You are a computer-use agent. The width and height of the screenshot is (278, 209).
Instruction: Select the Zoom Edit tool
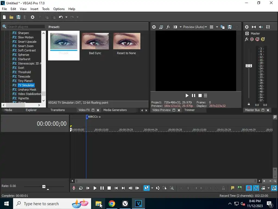pyautogui.click(x=172, y=188)
